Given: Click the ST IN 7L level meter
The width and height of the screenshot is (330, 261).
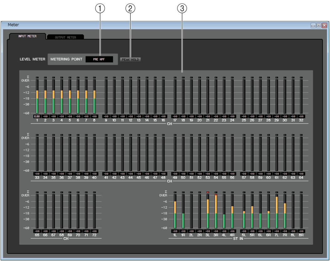Looking at the screenshot, I should click(277, 211).
